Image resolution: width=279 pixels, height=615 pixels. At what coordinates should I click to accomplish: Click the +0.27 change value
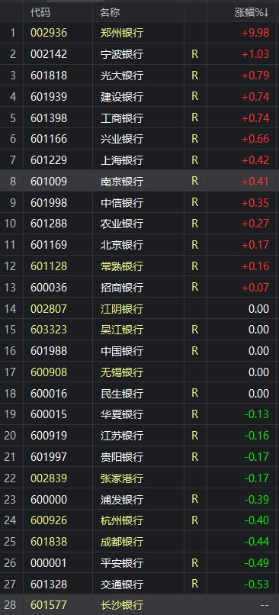(x=255, y=224)
